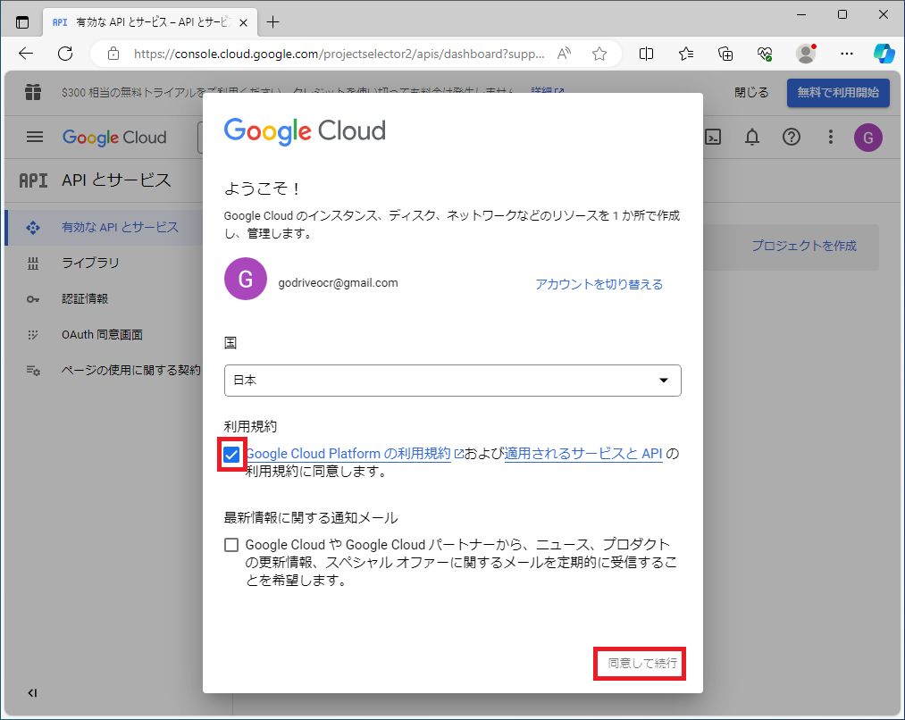This screenshot has height=720, width=905.
Task: Enable the email updates notification checkbox
Action: [231, 545]
